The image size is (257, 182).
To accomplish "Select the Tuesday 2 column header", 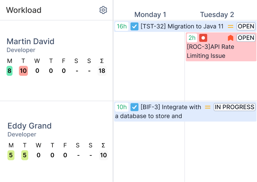I will coord(217,15).
